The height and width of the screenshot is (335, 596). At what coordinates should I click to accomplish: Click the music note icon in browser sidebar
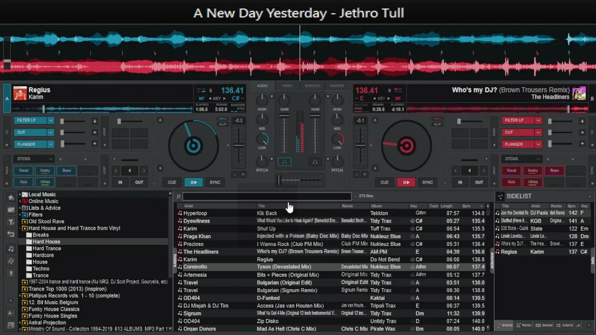11,249
